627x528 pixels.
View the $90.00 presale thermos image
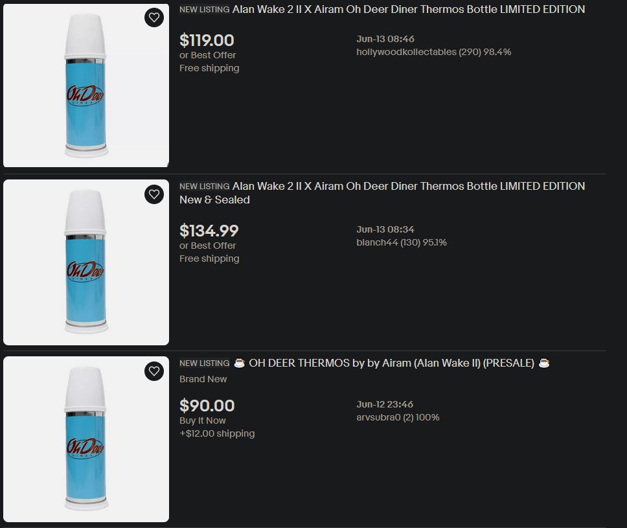pyautogui.click(x=85, y=439)
